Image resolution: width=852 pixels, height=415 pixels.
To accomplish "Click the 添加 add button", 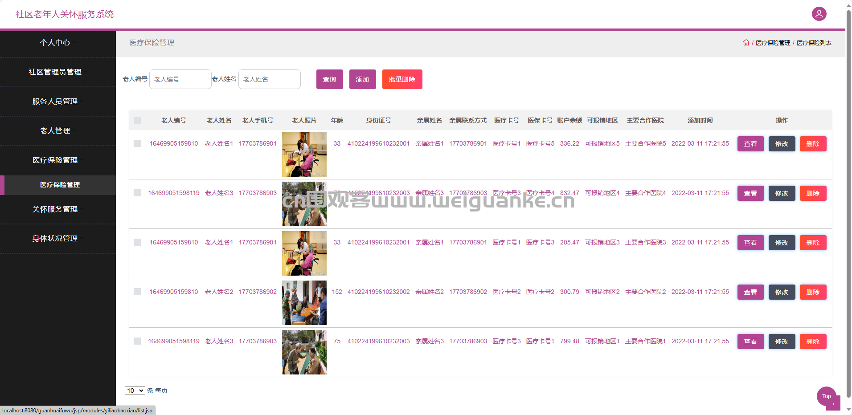I will pos(363,79).
